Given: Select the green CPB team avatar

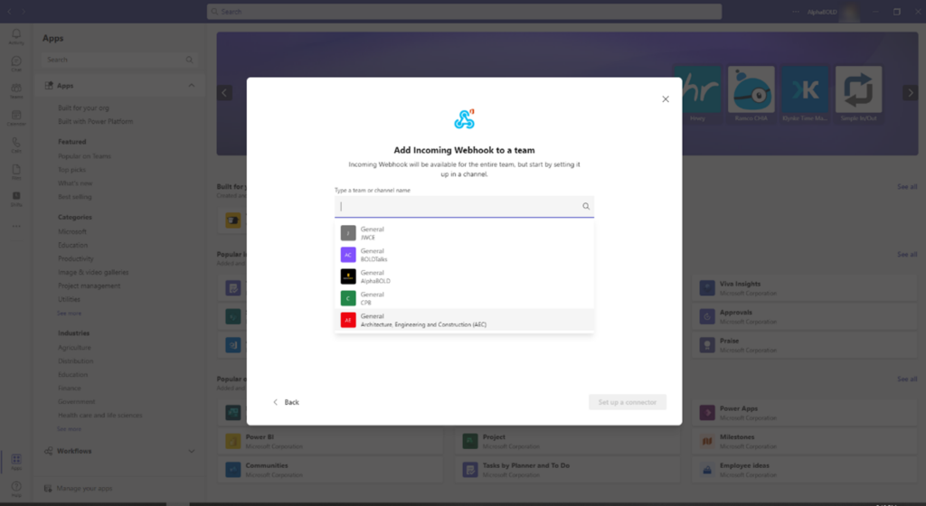Looking at the screenshot, I should pos(347,298).
